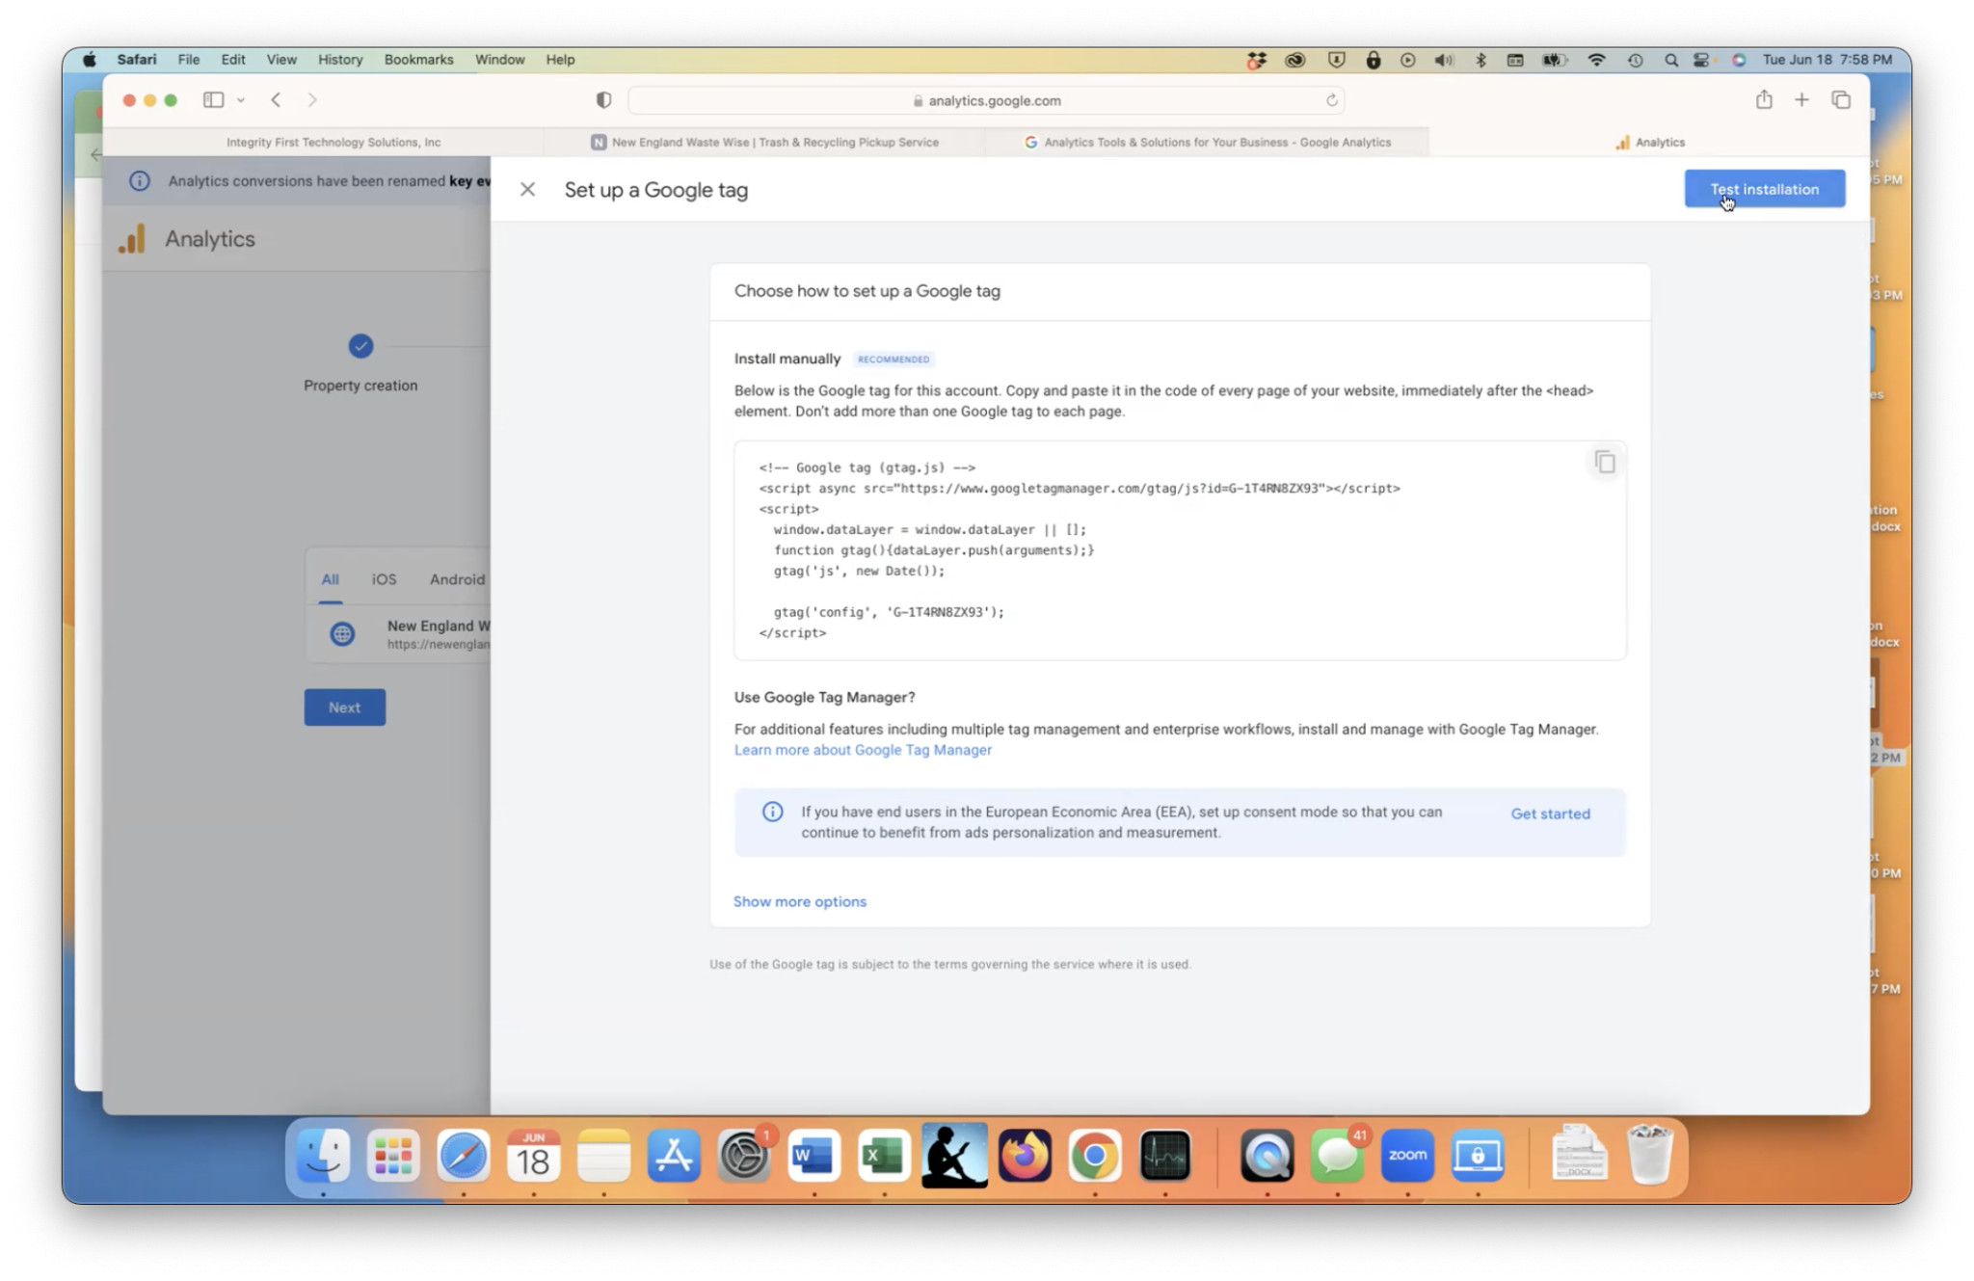The width and height of the screenshot is (1974, 1281).
Task: Open the Share button in Safari
Action: pos(1763,99)
